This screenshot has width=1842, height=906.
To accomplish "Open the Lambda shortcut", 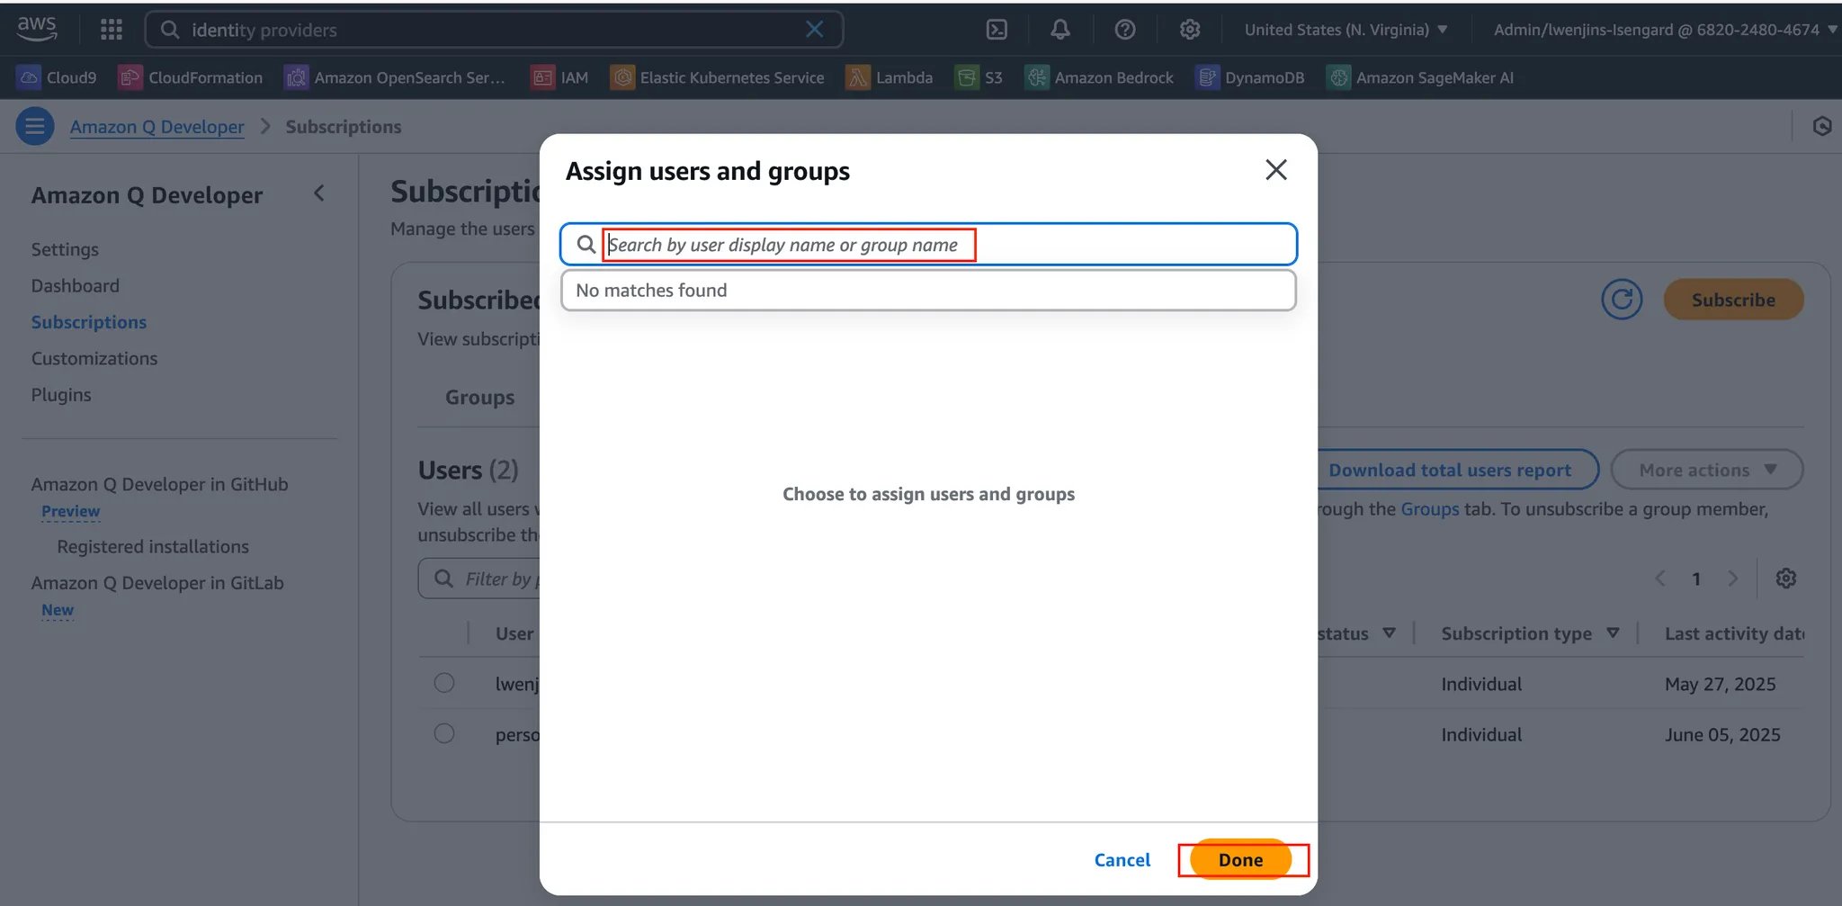I will coord(890,77).
